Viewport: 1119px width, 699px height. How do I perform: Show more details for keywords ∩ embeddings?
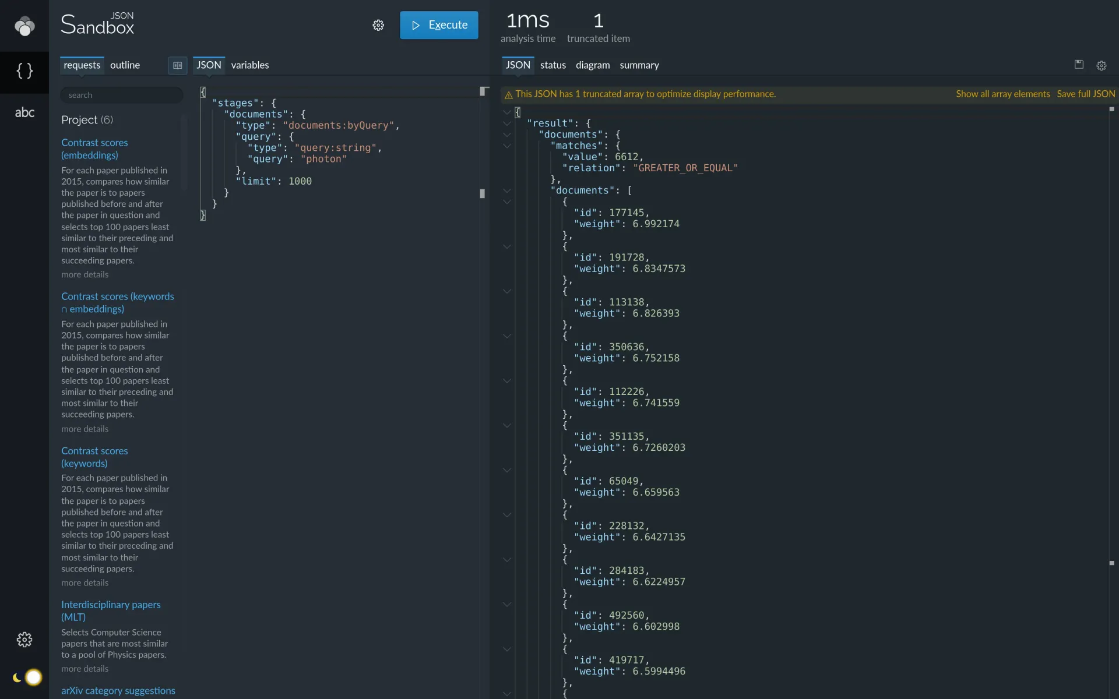(85, 429)
